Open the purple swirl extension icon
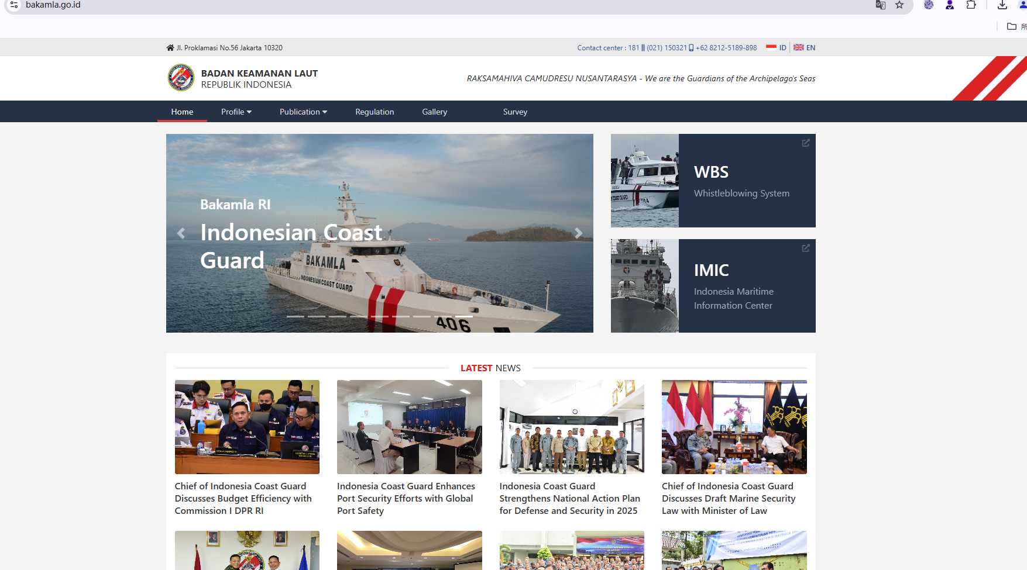 pos(929,5)
